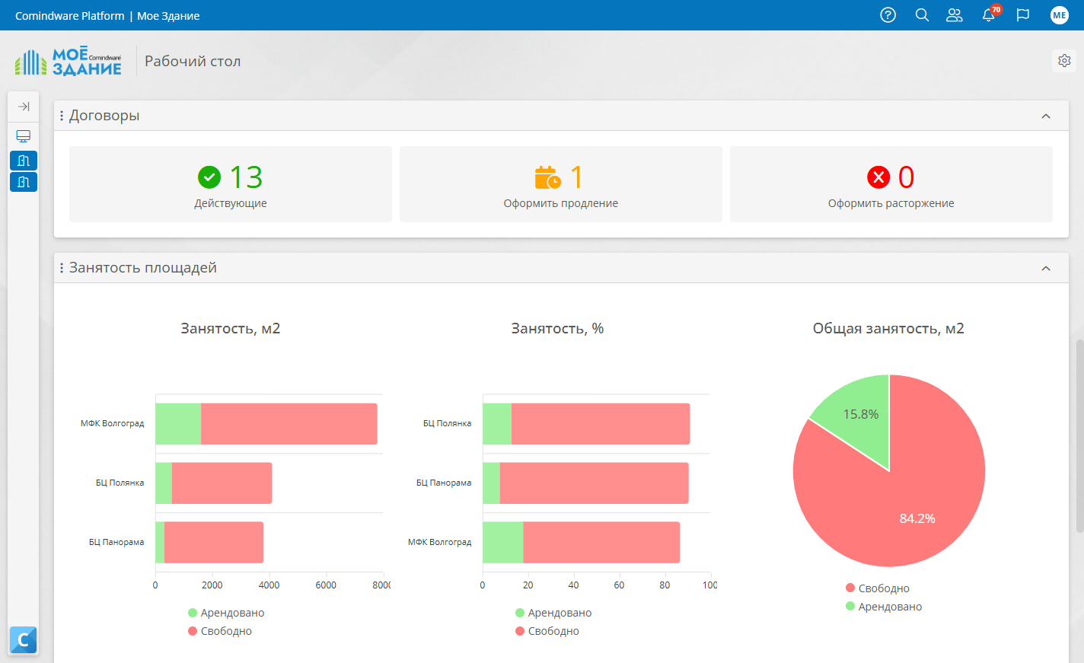The width and height of the screenshot is (1084, 663).
Task: Open Действующие contracts tile showing 13
Action: click(231, 184)
